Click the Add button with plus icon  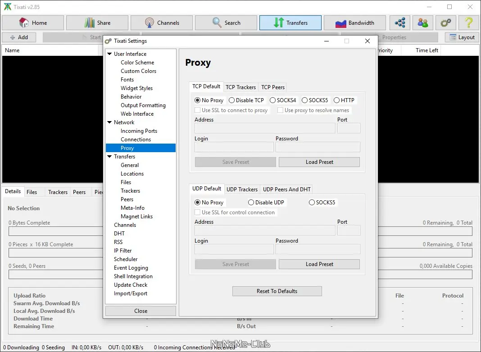19,37
